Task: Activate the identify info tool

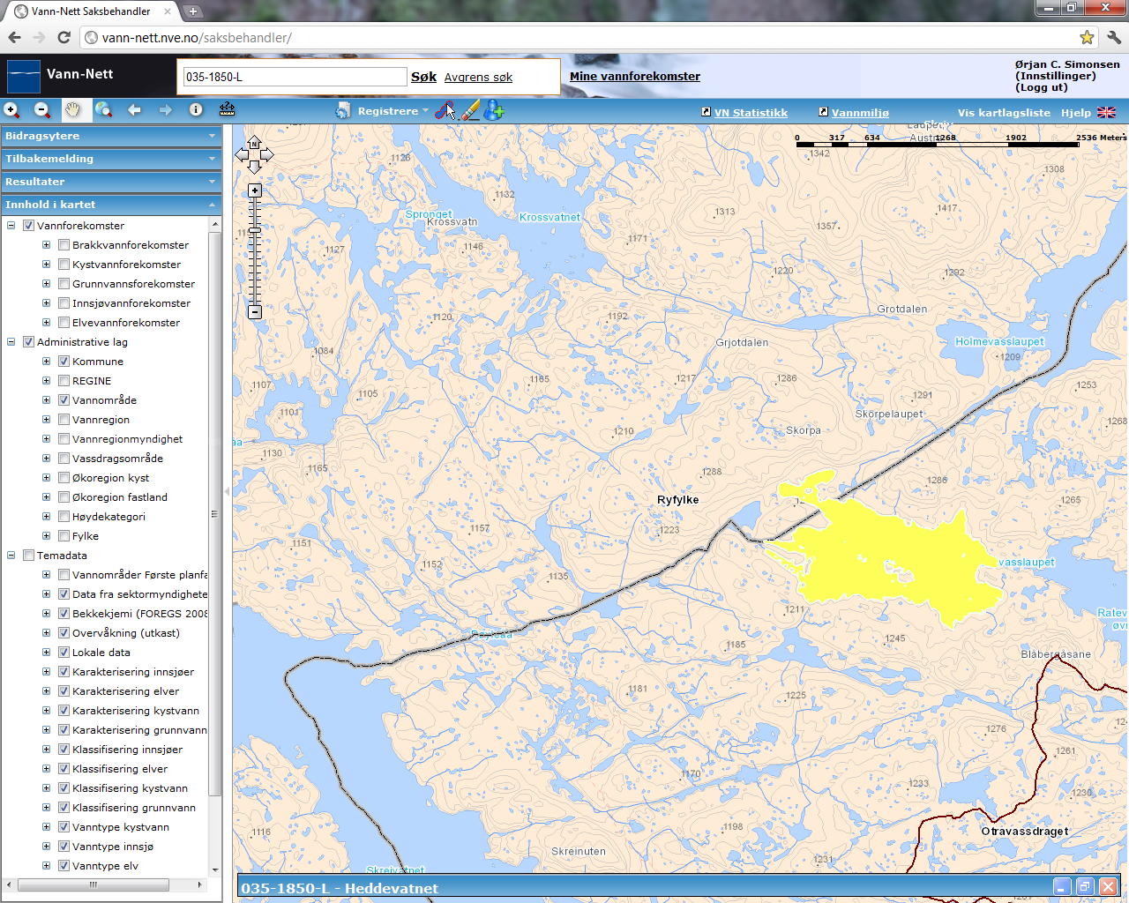Action: click(196, 110)
